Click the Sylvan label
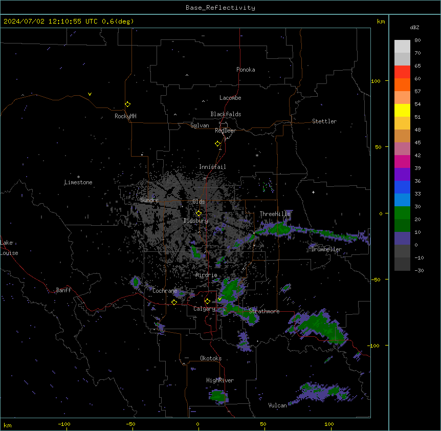Viewport: 441px width, 431px height. [200, 125]
